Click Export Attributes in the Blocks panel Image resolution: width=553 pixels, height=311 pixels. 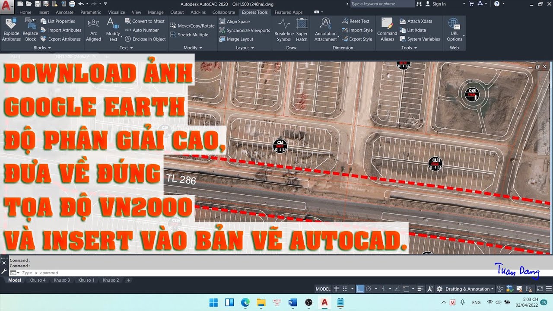pyautogui.click(x=61, y=39)
